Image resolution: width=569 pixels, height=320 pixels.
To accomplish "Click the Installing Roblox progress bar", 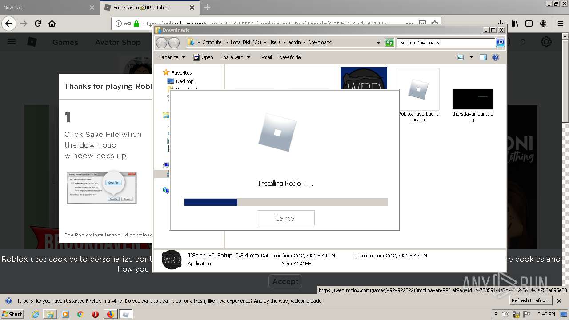I will 285,202.
